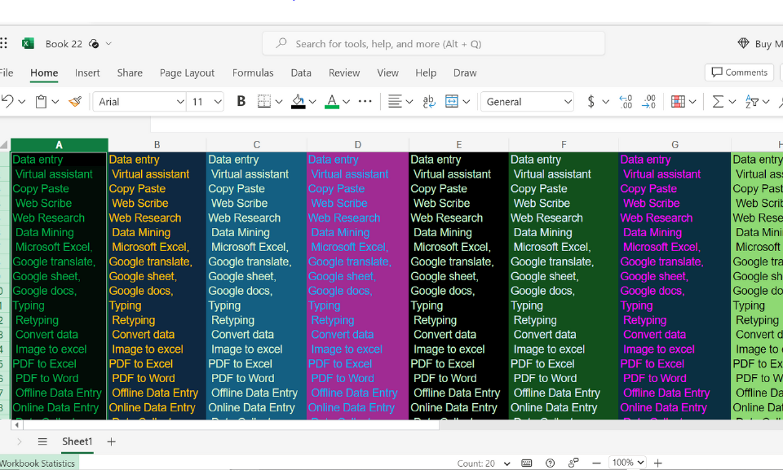
Task: Apply the Fill Color bucket
Action: pyautogui.click(x=299, y=102)
